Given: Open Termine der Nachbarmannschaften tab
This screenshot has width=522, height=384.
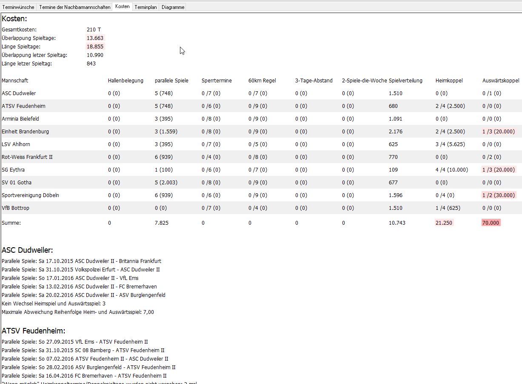Looking at the screenshot, I should [x=75, y=7].
